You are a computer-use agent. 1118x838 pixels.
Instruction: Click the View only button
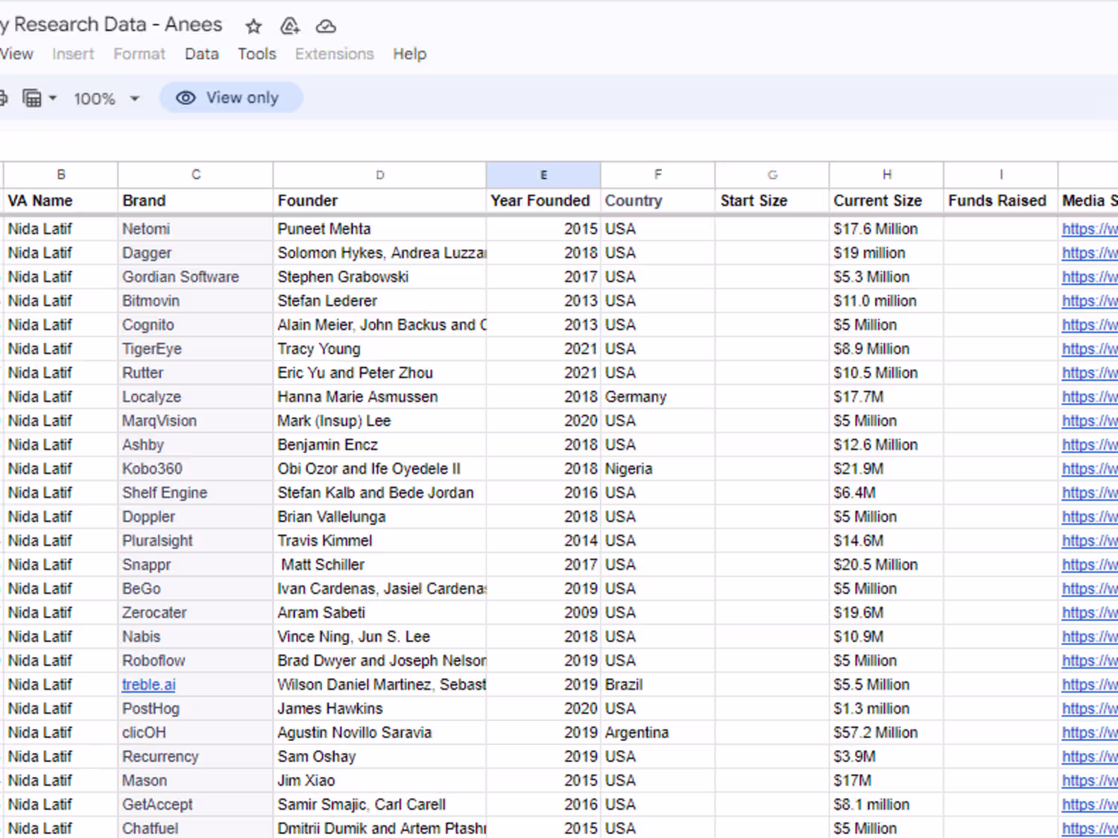click(x=231, y=98)
